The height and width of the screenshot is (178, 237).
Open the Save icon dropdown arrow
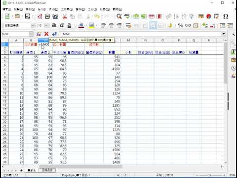coord(33,16)
